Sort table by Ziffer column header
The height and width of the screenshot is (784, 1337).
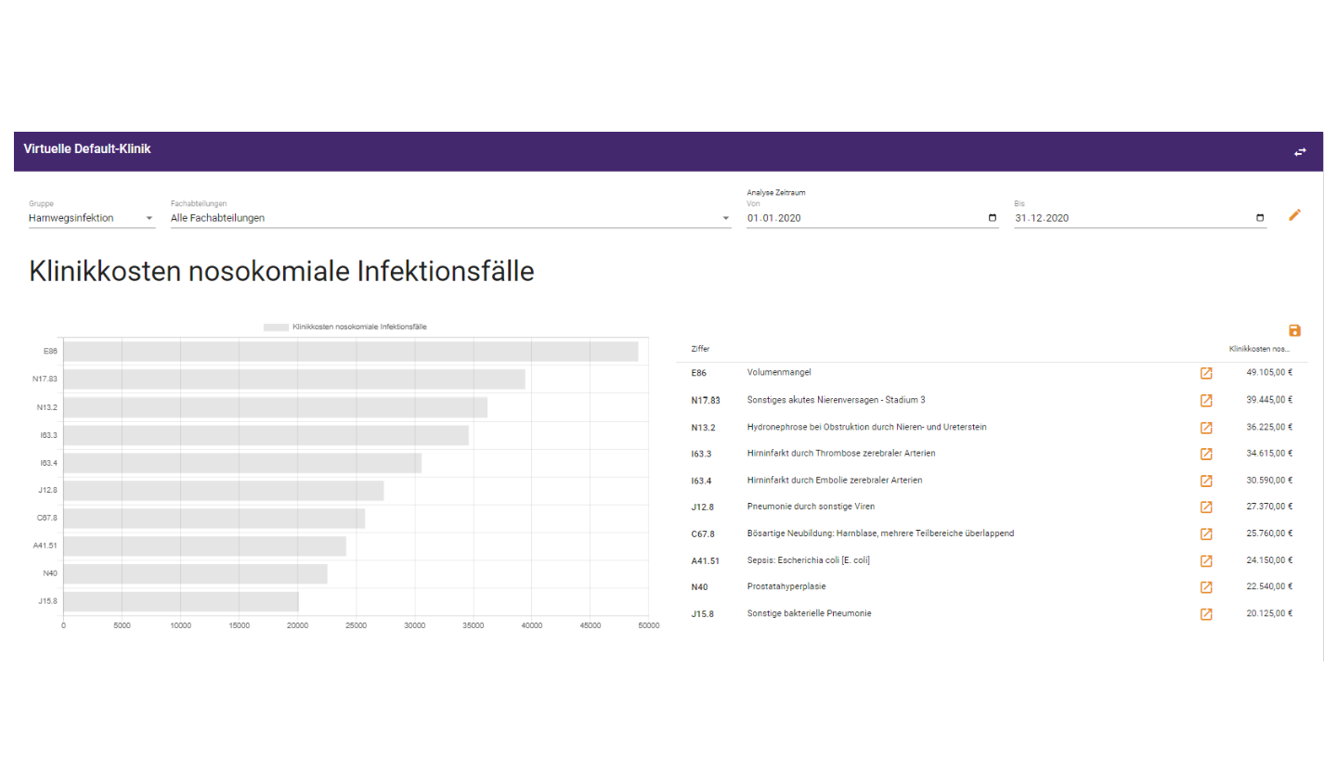[700, 349]
